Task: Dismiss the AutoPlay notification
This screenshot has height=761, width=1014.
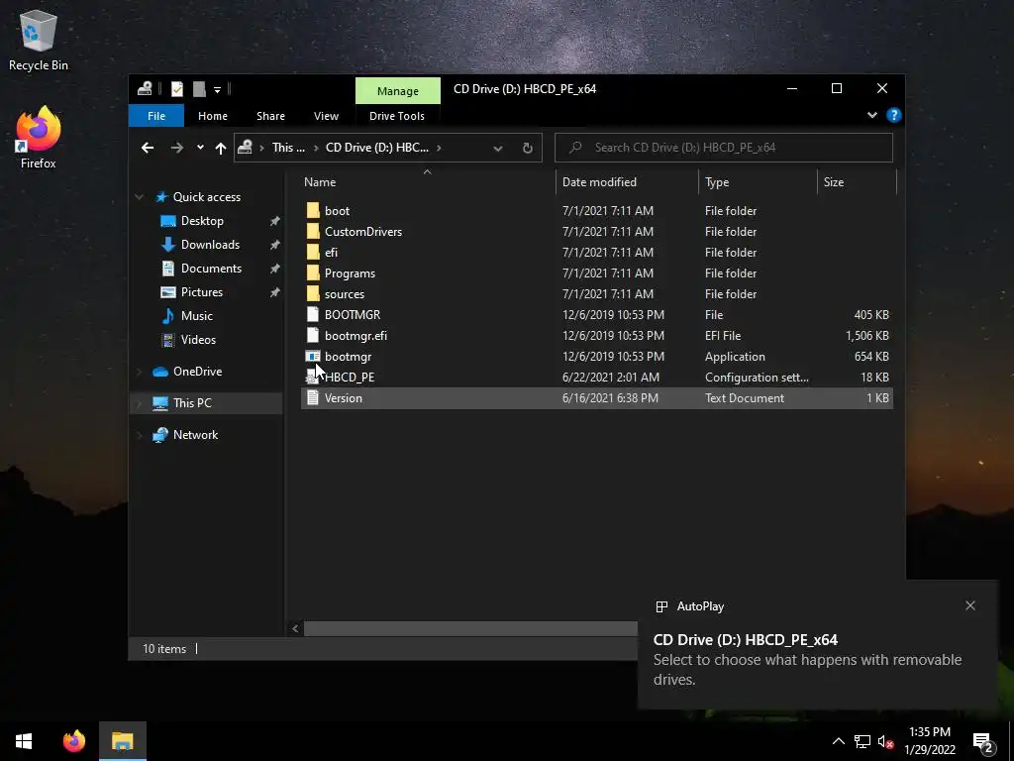Action: (x=970, y=605)
